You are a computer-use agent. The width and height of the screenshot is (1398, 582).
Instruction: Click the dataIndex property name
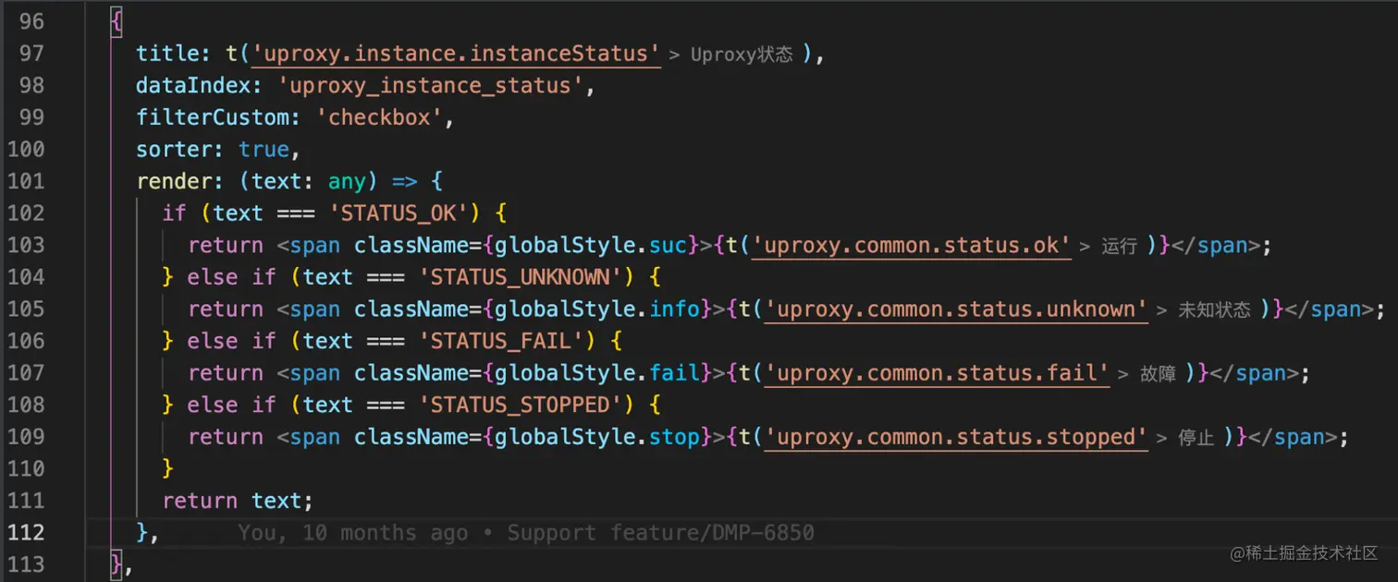click(194, 86)
